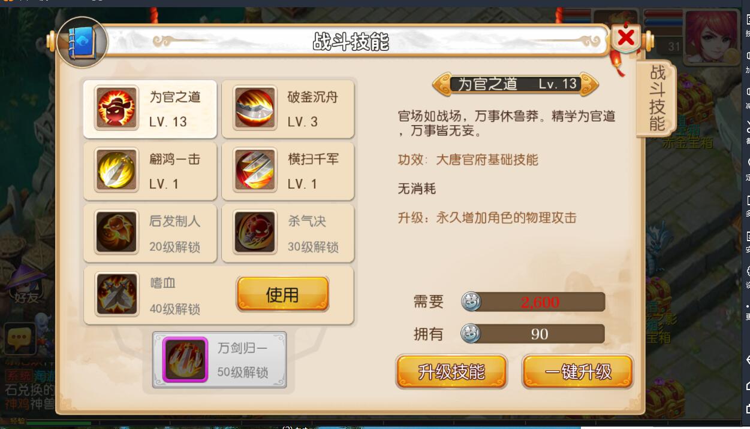The height and width of the screenshot is (429, 750).
Task: Click the 升级技能 upgrade button
Action: (x=451, y=372)
